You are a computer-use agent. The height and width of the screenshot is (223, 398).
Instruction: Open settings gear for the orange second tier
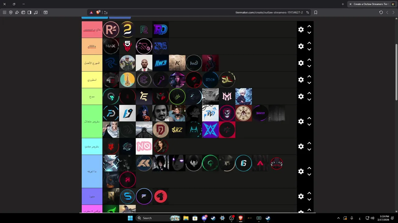point(301,46)
